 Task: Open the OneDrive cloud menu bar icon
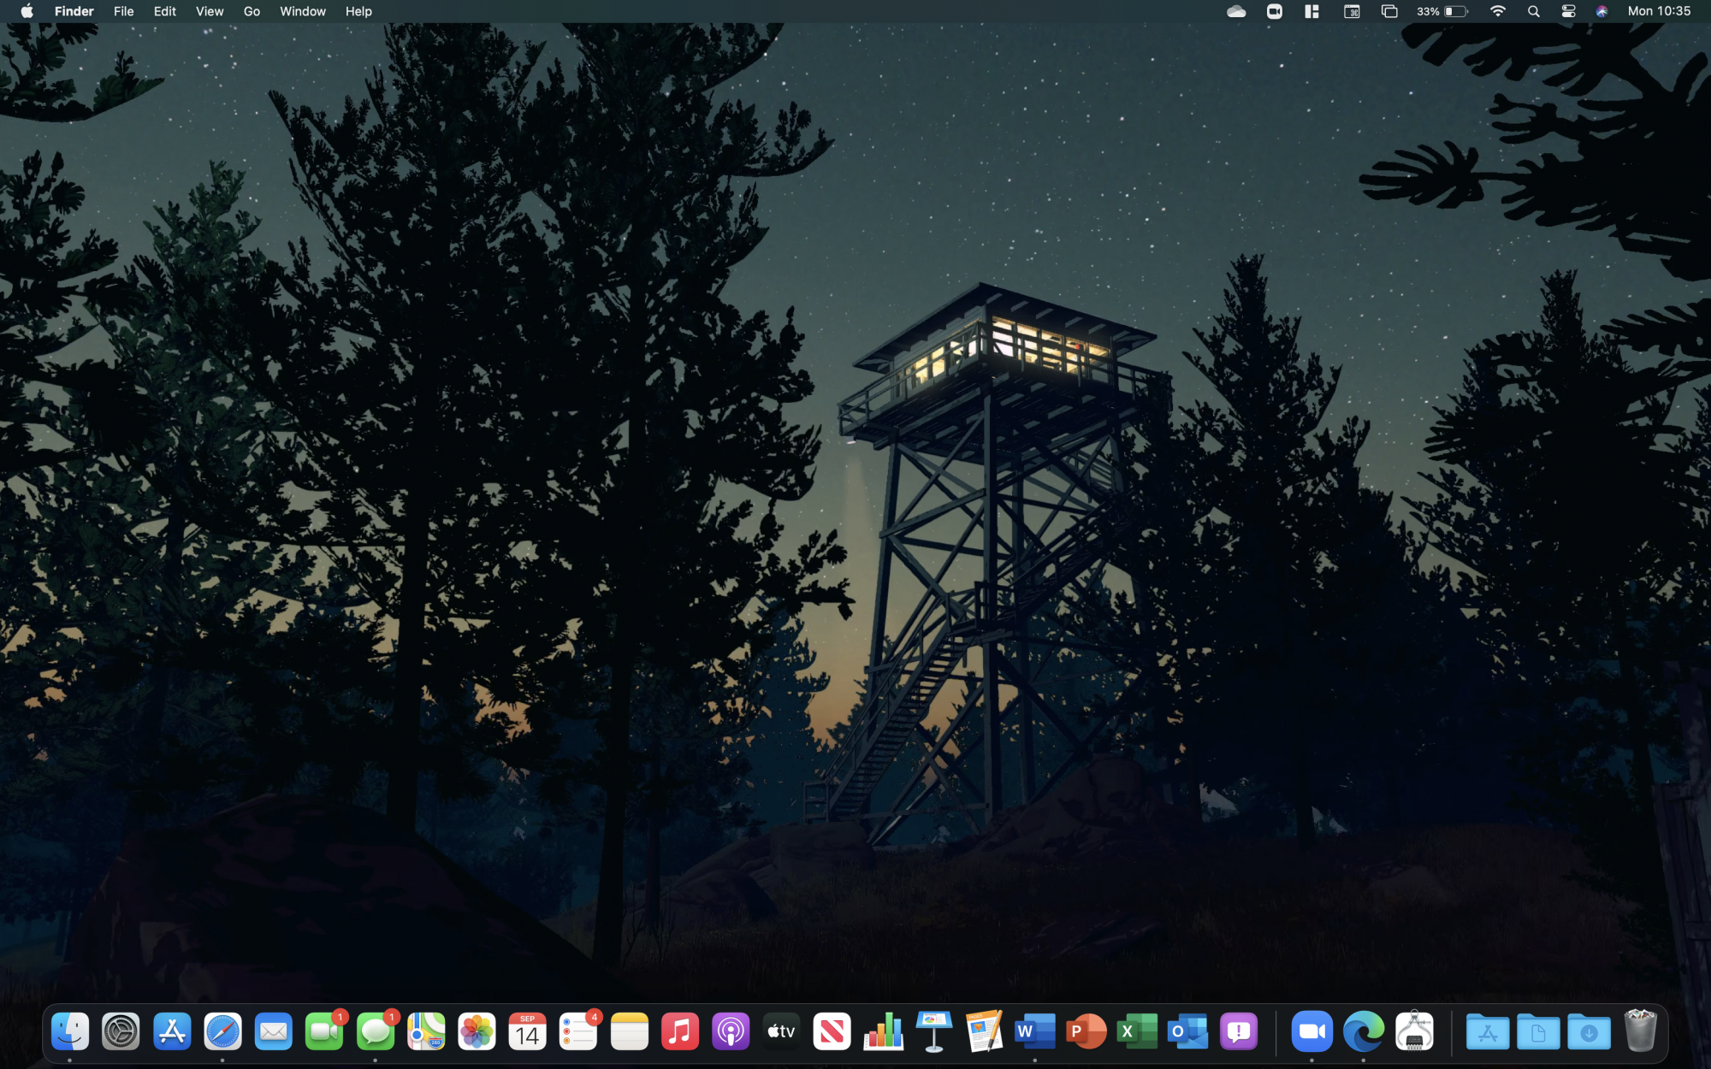coord(1236,11)
